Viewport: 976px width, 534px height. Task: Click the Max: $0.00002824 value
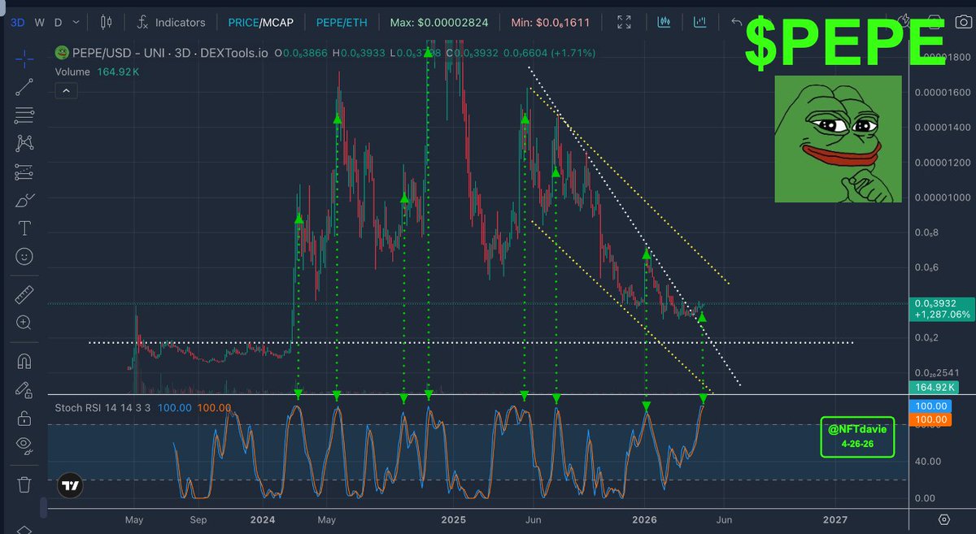point(439,22)
